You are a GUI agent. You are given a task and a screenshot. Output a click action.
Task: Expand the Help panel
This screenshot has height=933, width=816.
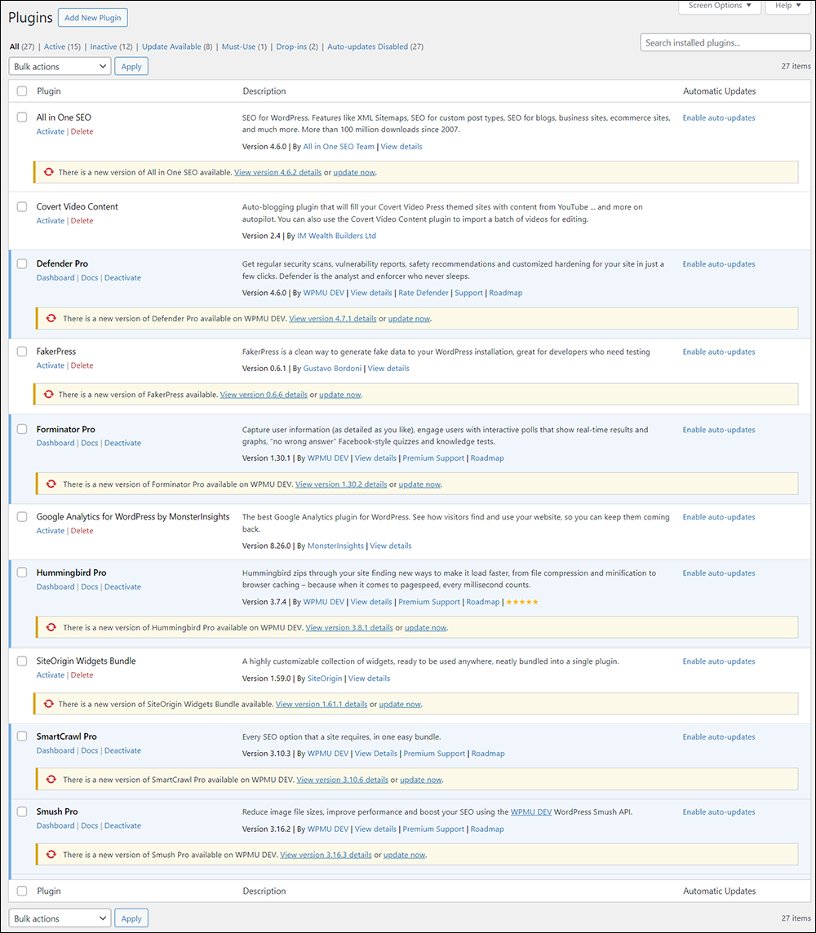click(787, 6)
